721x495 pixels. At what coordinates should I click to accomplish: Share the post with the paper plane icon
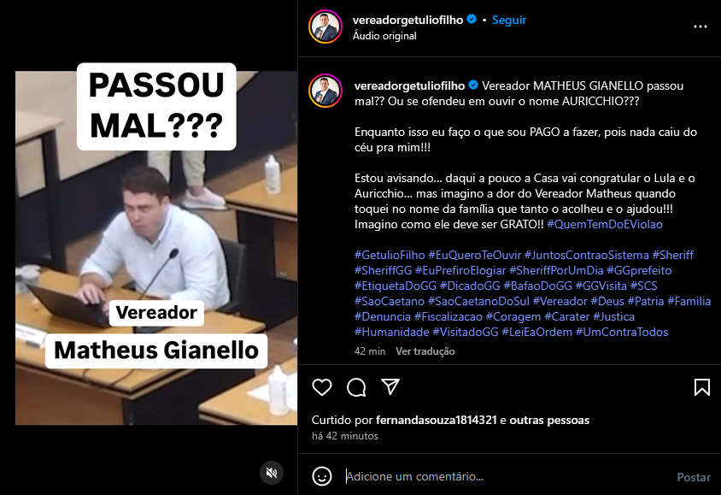point(390,387)
